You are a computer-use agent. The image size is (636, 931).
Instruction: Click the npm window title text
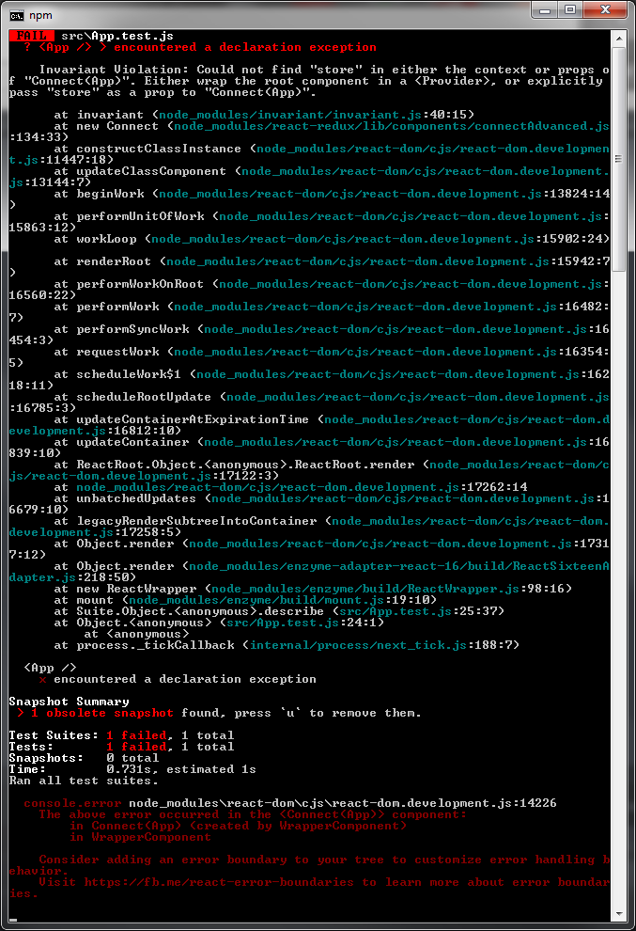click(41, 15)
